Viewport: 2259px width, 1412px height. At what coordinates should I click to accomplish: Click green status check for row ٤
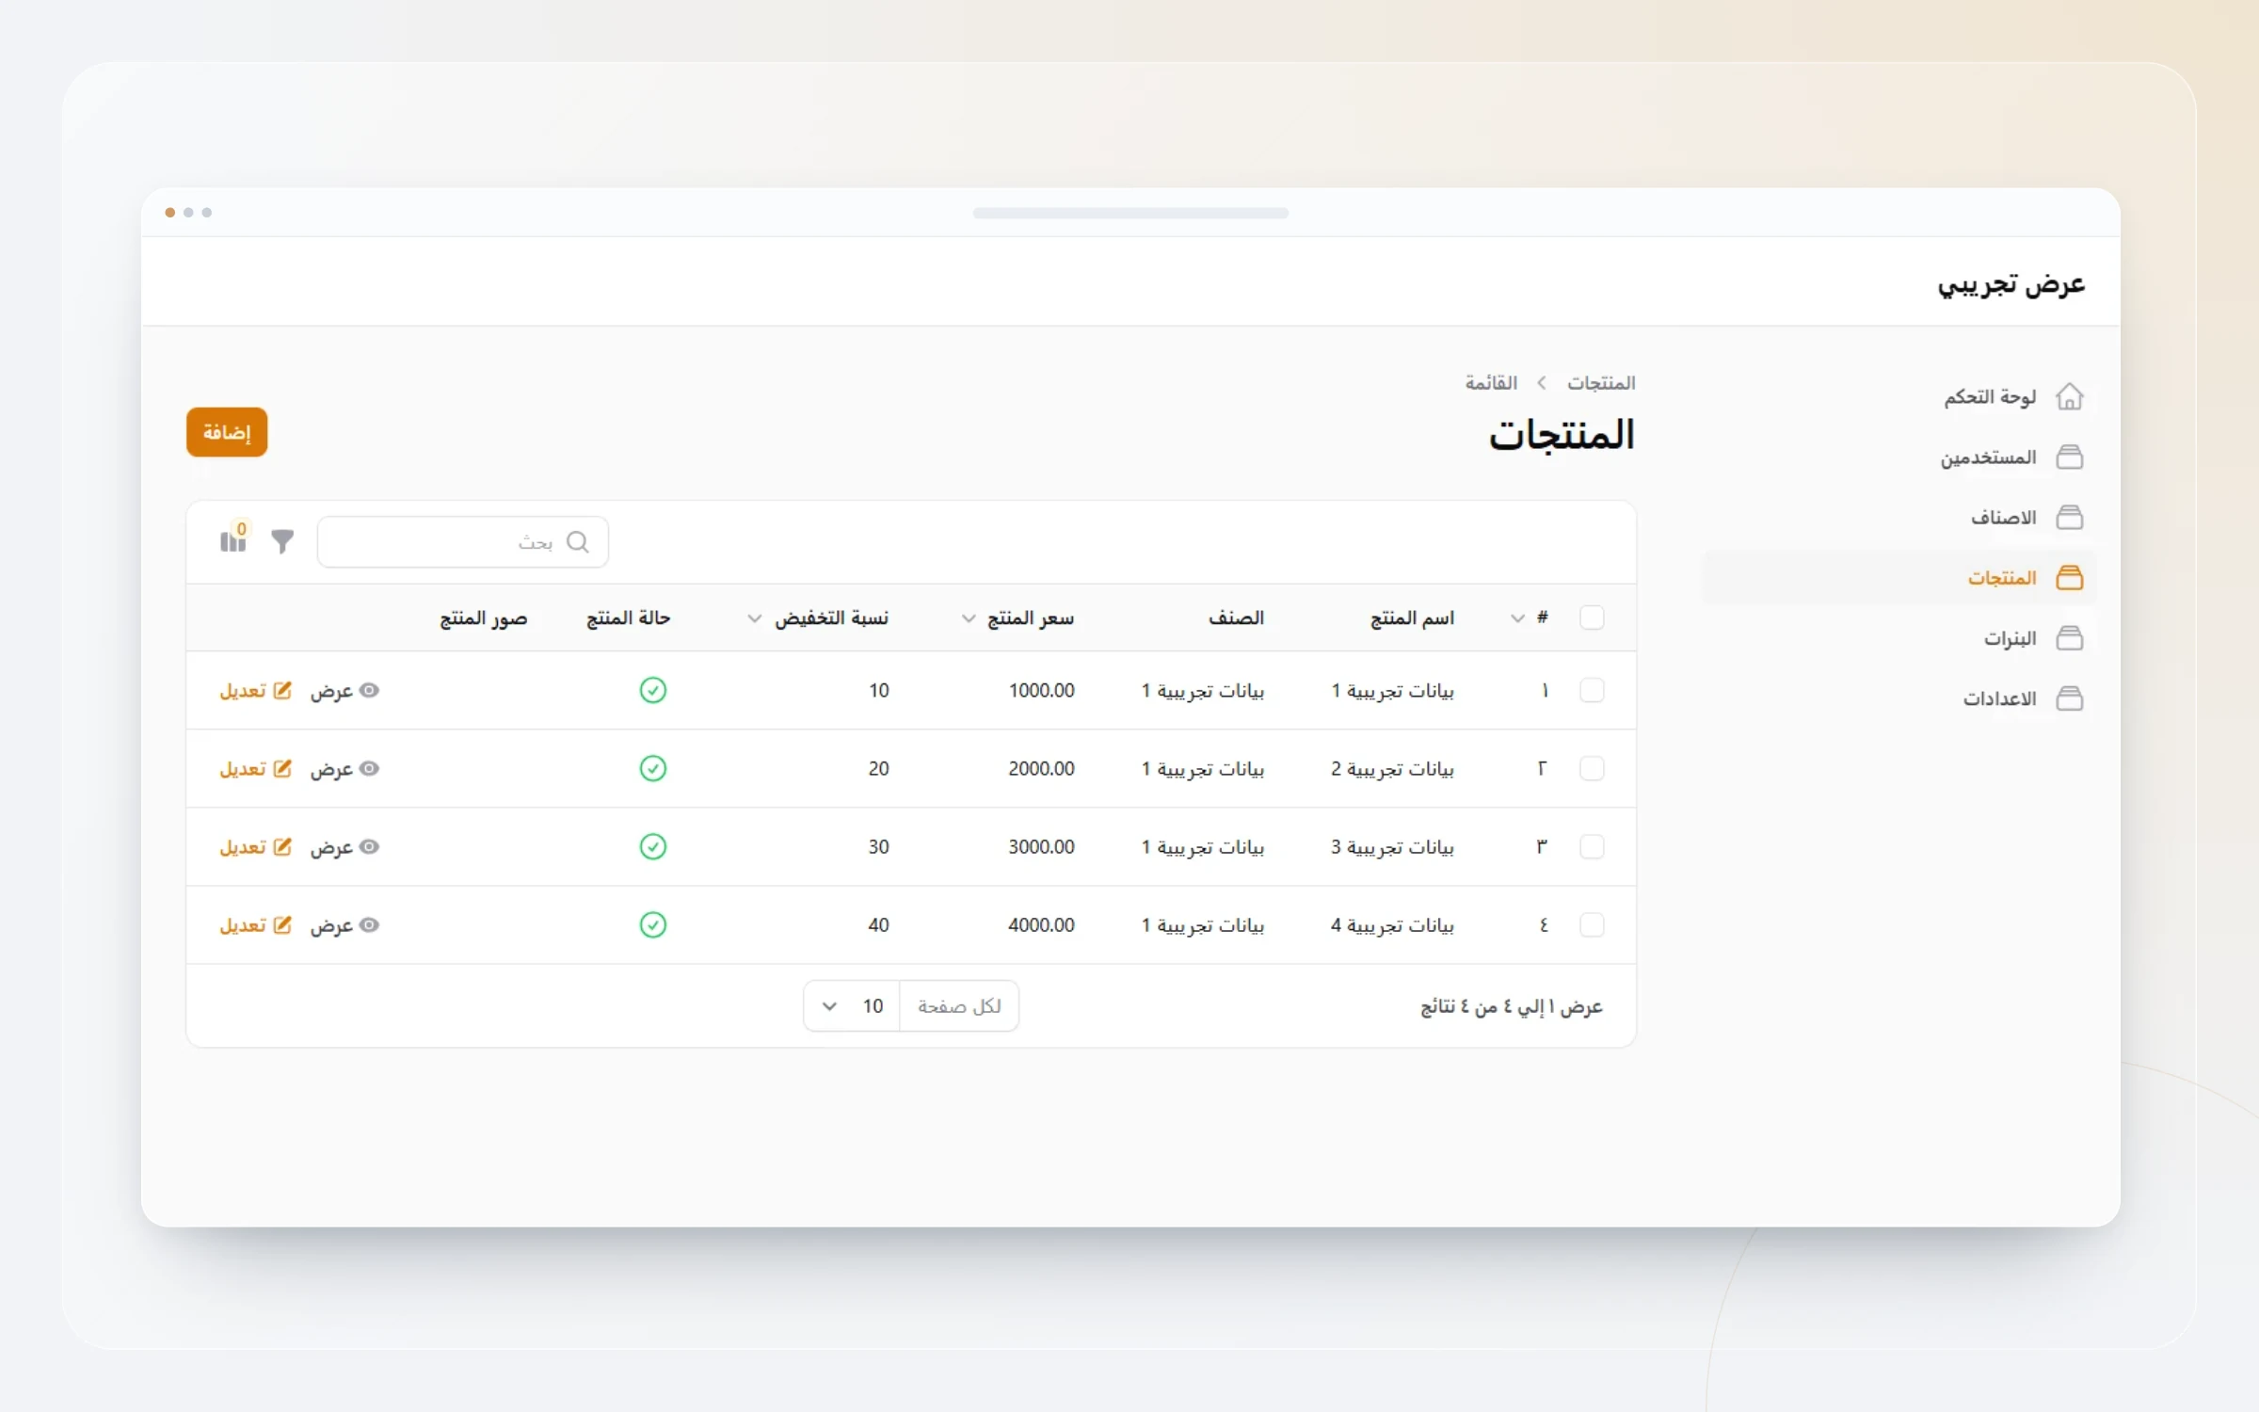click(653, 924)
